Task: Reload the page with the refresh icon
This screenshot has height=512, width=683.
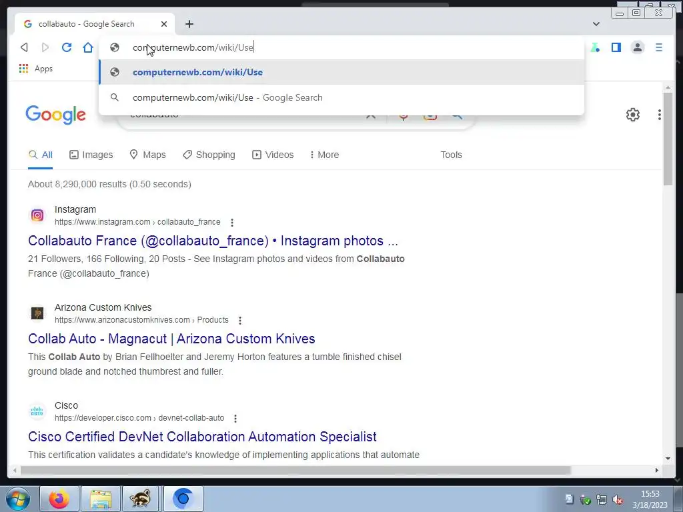Action: 67,47
